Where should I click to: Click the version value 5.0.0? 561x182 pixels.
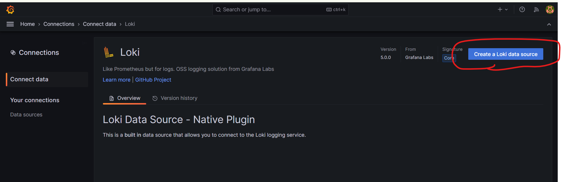point(386,57)
